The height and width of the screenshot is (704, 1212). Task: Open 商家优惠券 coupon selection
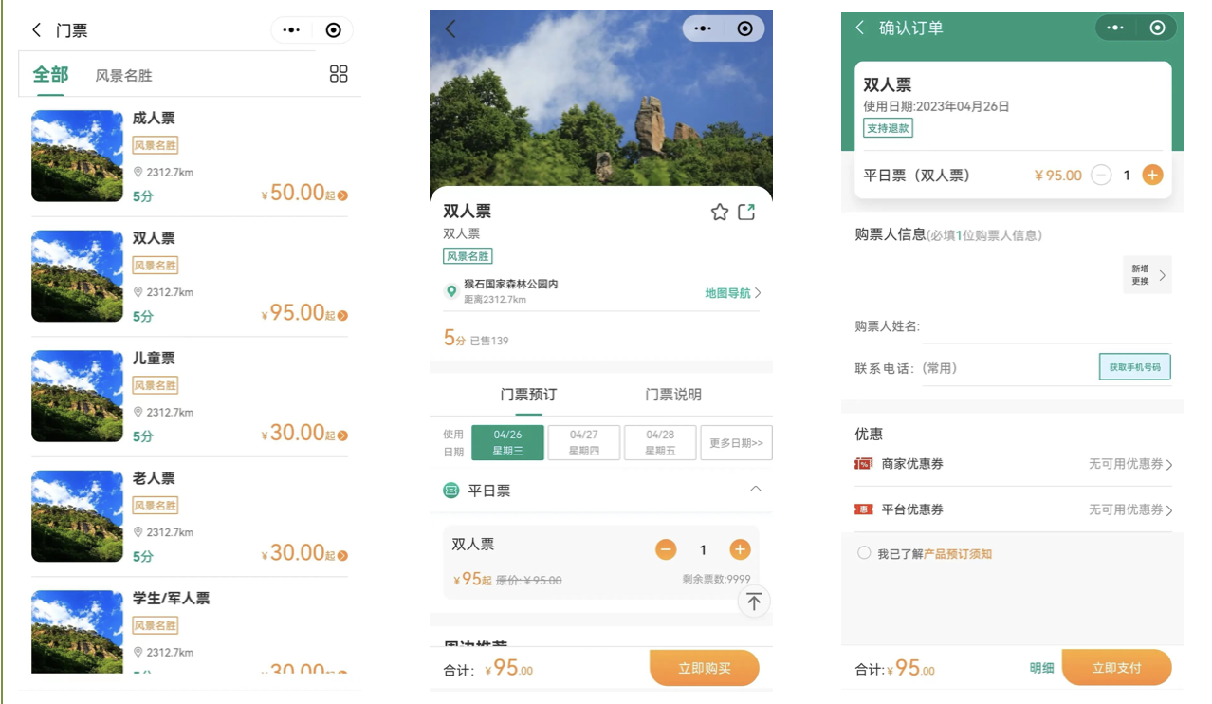pos(1129,464)
